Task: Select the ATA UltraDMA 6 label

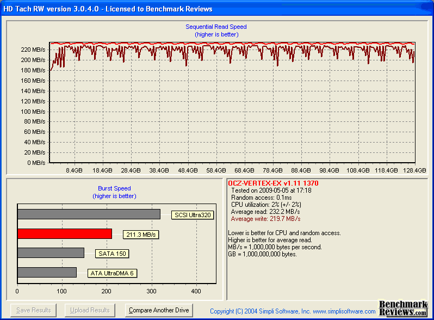Action: 112,273
